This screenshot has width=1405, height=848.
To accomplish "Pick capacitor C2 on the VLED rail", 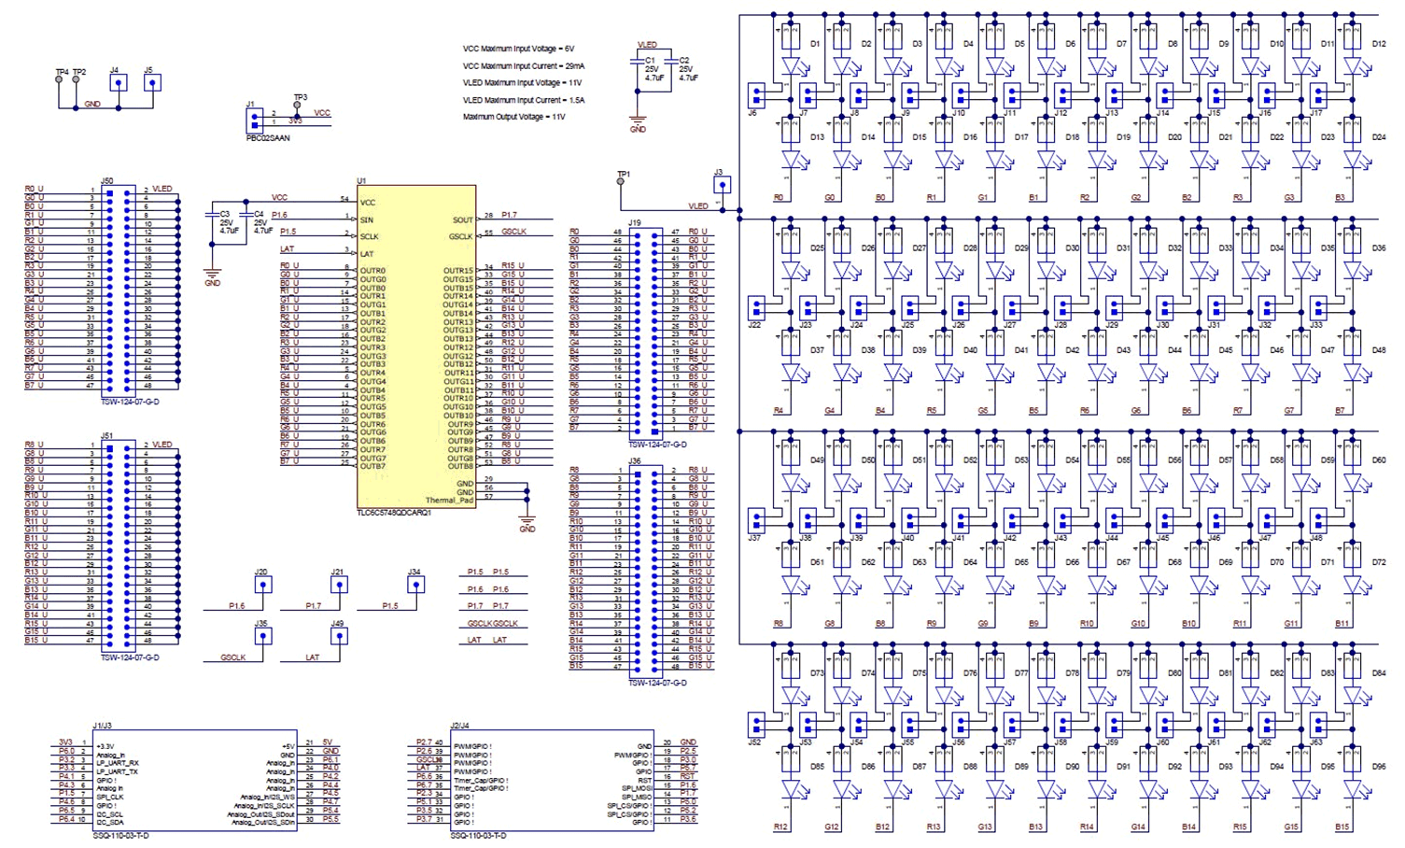I will [x=672, y=62].
